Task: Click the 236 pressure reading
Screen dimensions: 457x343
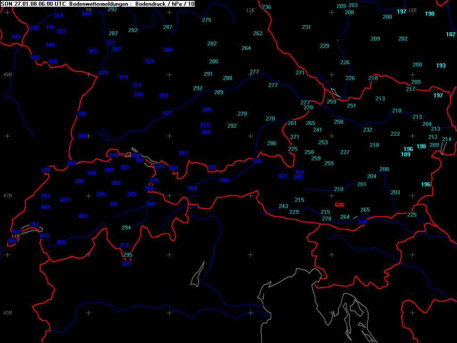Action: coord(266,7)
